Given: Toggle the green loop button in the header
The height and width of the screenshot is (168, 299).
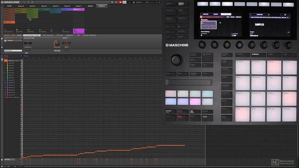Looking at the screenshot, I should click(x=124, y=2).
